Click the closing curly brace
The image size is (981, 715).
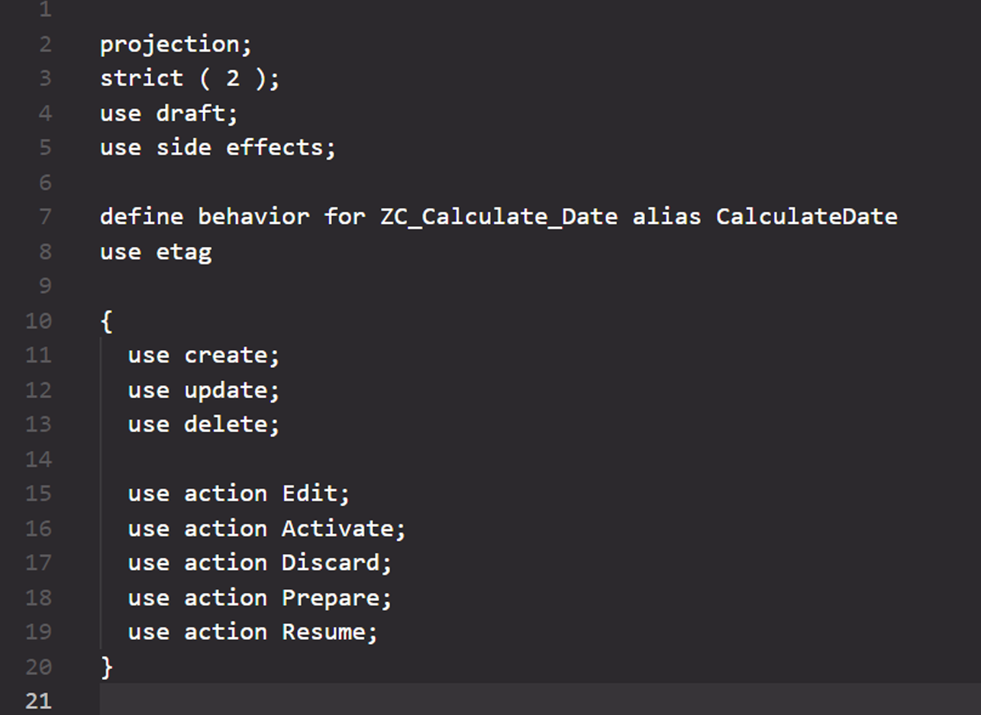(106, 668)
